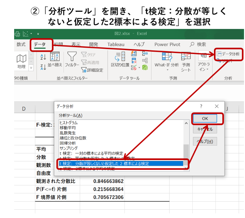Clear filters with the クリア button
Viewport: 245px width, 218px height.
pos(88,55)
